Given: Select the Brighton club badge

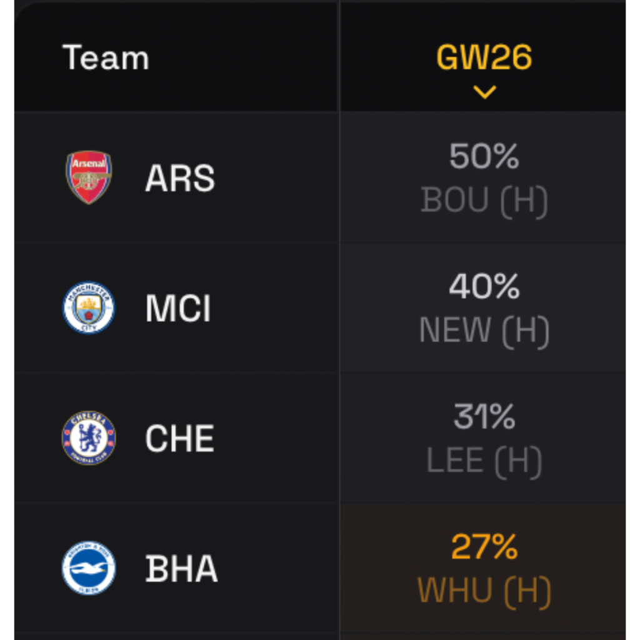Looking at the screenshot, I should click(x=87, y=568).
